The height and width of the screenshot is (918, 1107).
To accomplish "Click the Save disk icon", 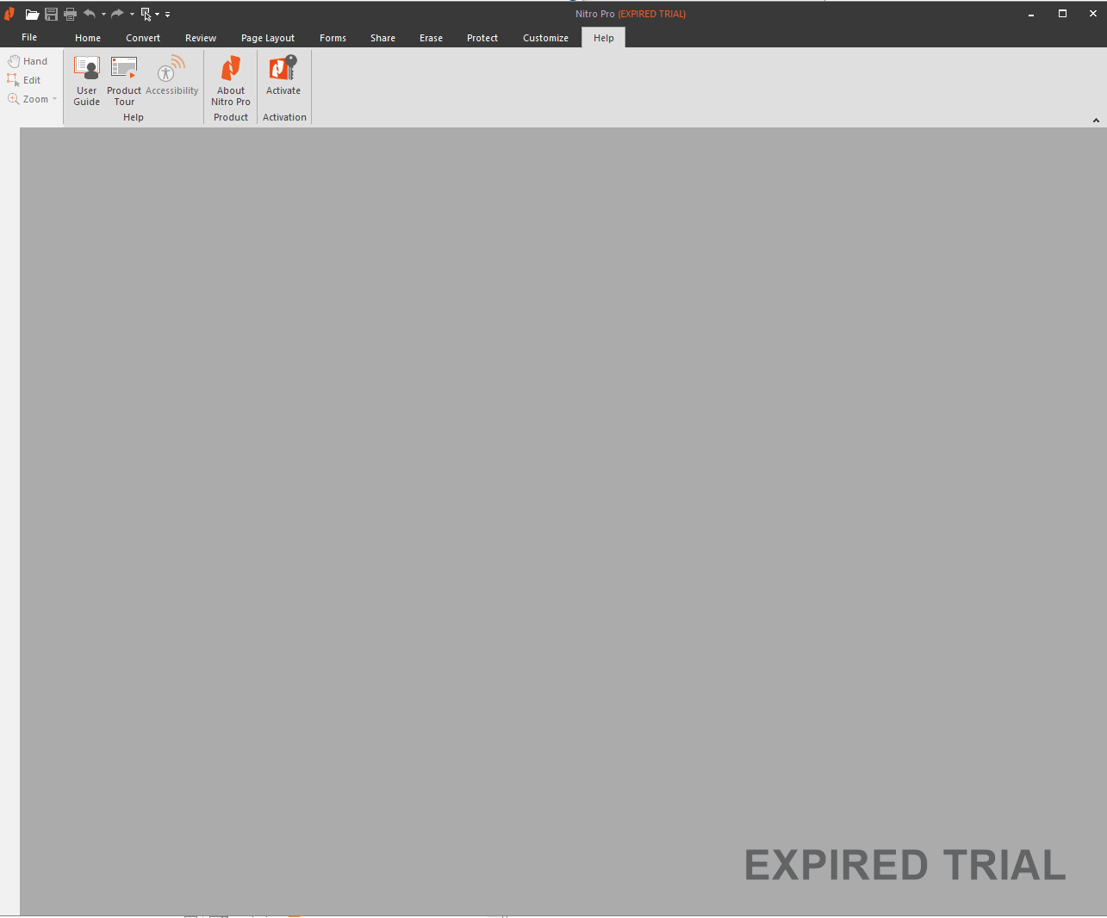I will coord(52,14).
